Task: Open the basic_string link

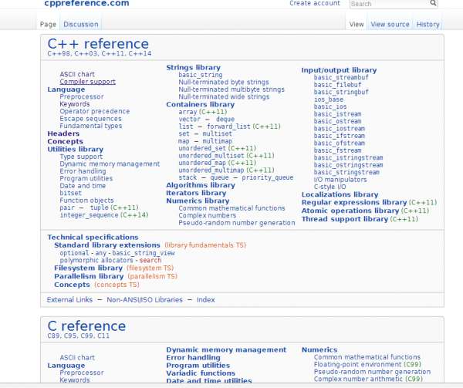Action: click(201, 75)
